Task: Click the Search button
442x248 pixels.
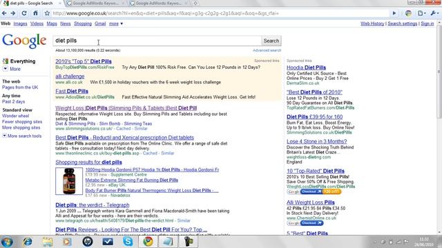Action: click(271, 41)
